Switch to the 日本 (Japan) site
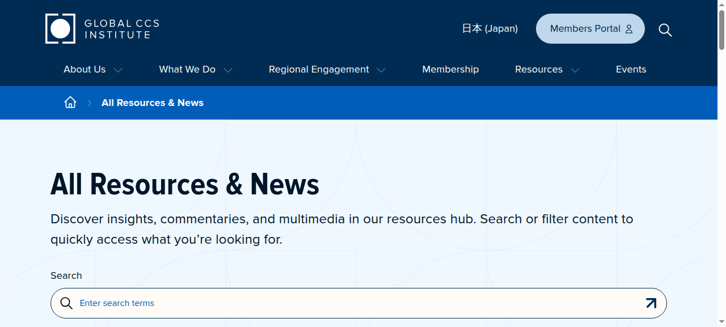This screenshot has height=327, width=726. [489, 28]
